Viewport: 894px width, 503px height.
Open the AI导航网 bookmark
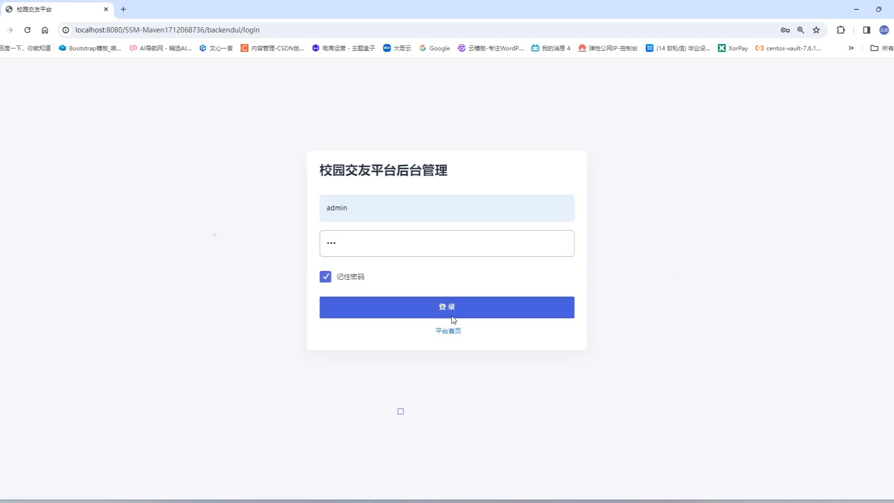tap(160, 48)
